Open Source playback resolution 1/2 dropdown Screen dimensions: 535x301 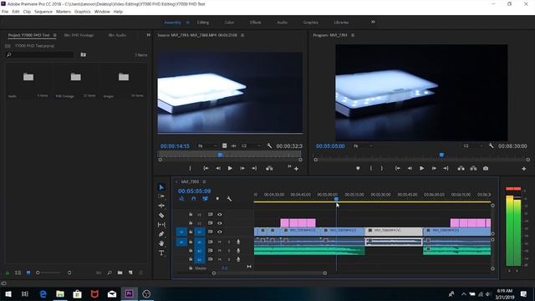251,145
